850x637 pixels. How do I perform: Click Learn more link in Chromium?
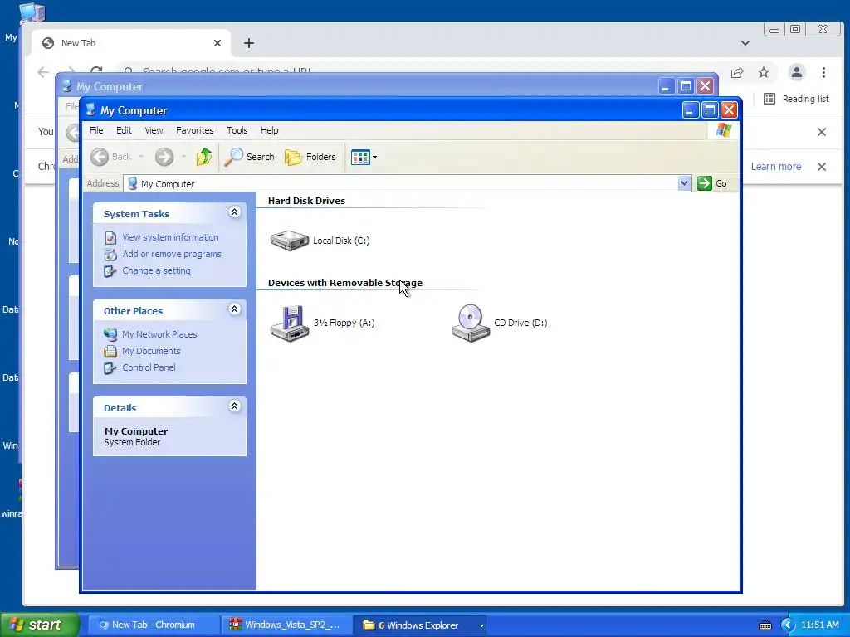[x=776, y=166]
